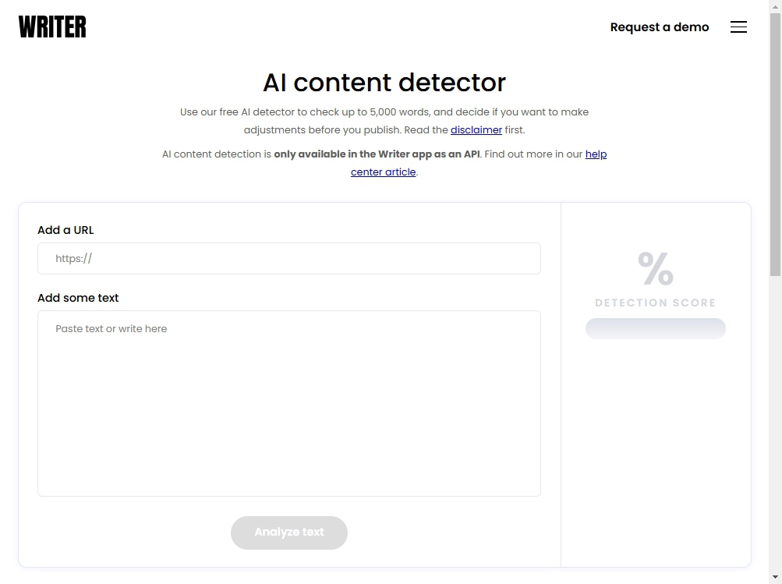Focus the Add a URL input field

(289, 258)
